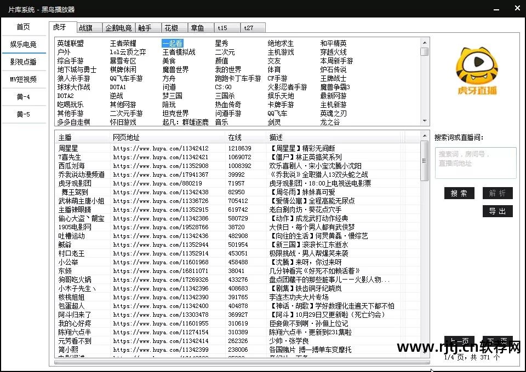
Task: Click online count 1218639
Action: [x=239, y=148]
